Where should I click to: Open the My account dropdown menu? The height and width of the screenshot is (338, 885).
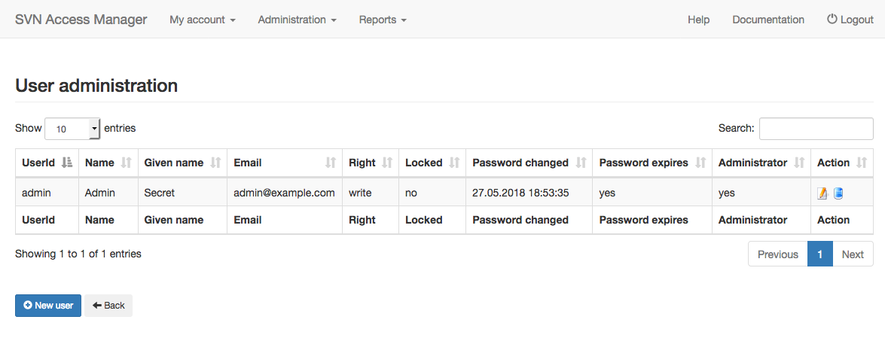tap(203, 19)
